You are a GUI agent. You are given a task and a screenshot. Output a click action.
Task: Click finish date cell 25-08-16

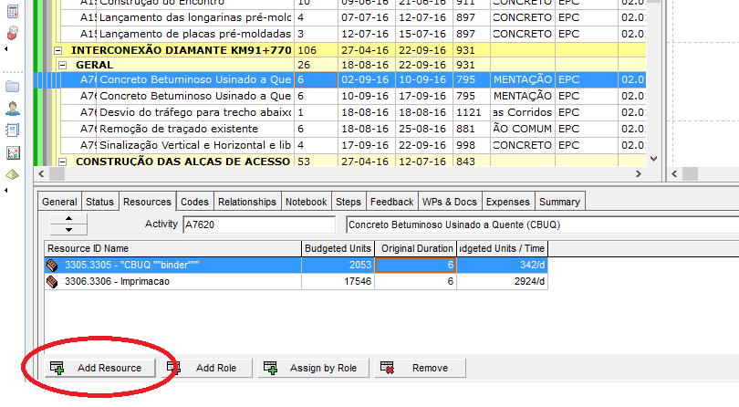click(x=423, y=129)
